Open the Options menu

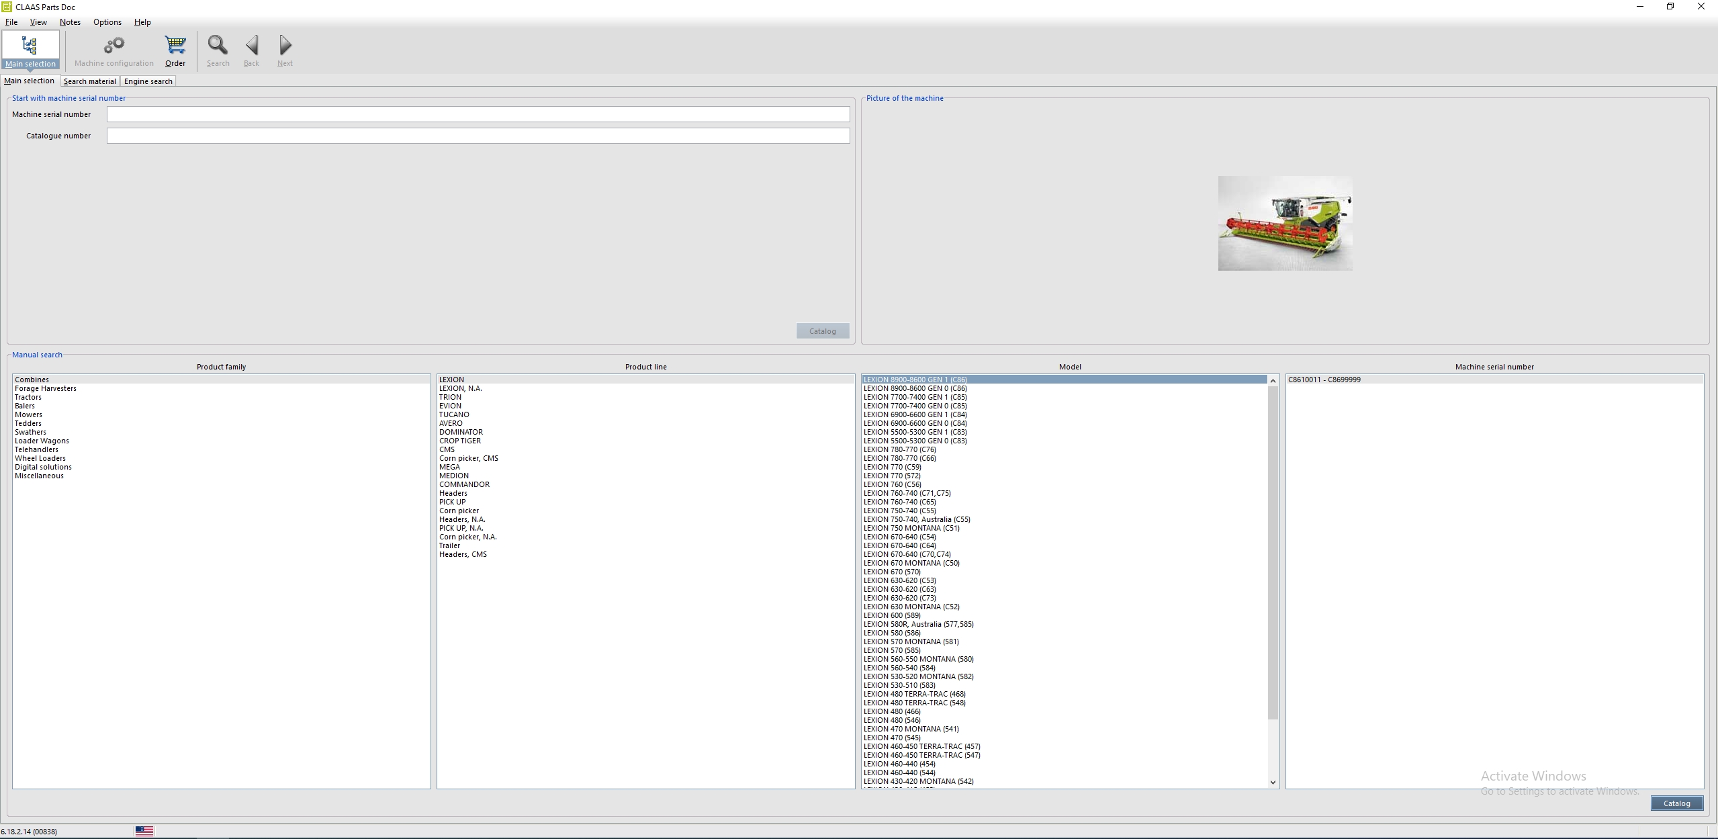(x=107, y=22)
